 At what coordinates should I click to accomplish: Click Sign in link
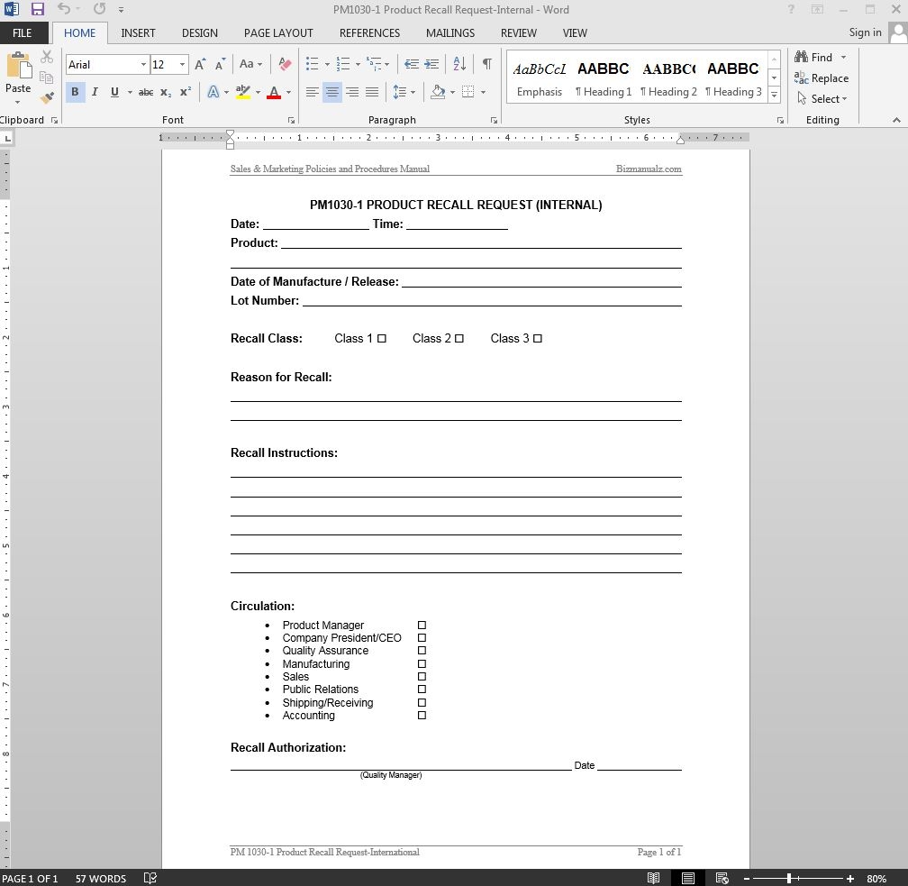(x=865, y=32)
